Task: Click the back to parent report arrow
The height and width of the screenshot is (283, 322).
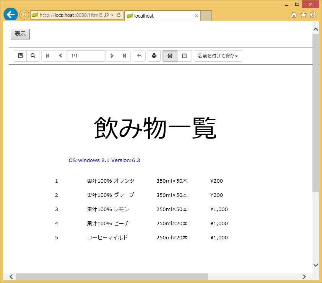Action: tap(139, 56)
